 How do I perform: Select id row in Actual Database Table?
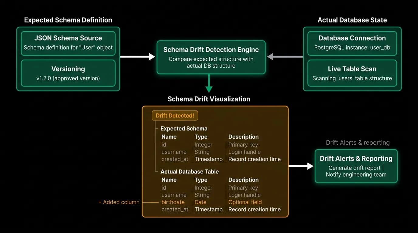coord(164,188)
